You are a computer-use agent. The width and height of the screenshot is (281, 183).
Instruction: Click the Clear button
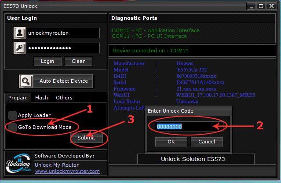(x=78, y=61)
